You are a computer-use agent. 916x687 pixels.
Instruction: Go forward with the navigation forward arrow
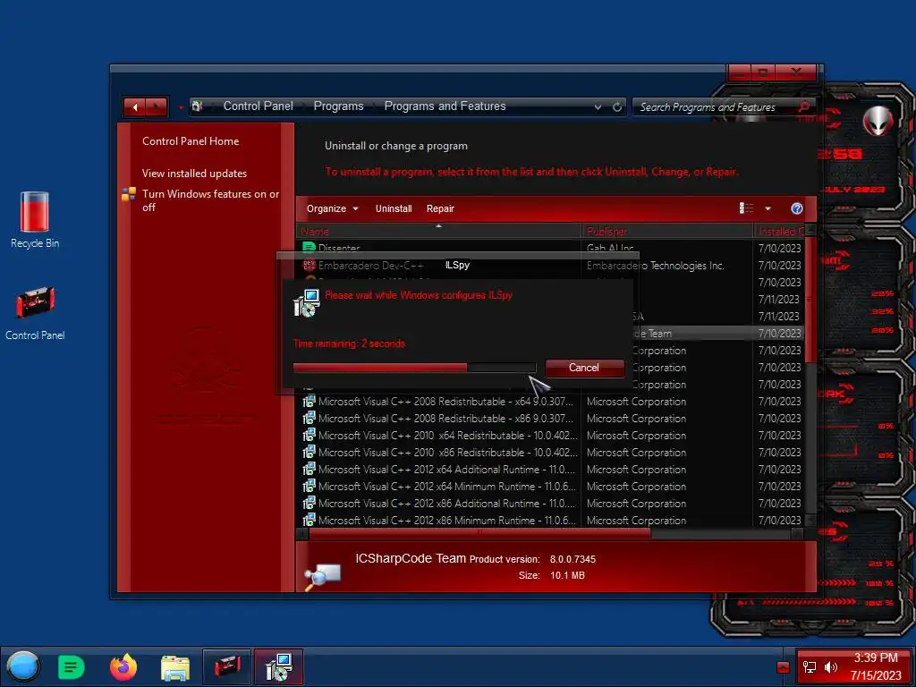[x=156, y=107]
